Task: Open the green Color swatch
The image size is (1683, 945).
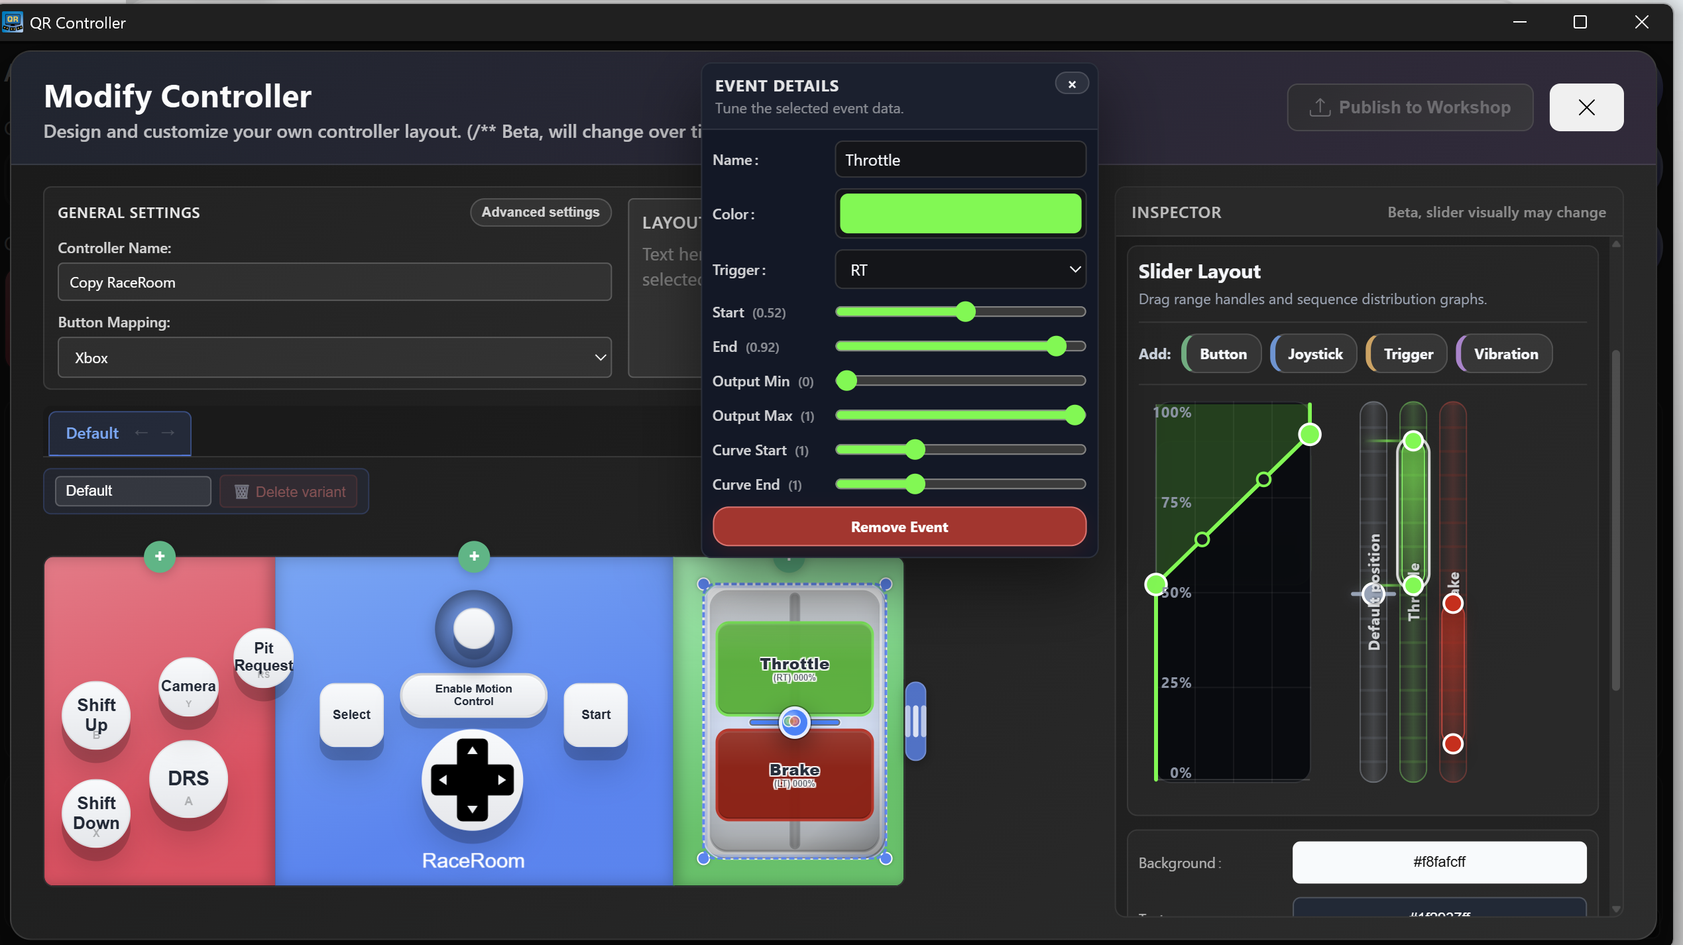Action: (960, 214)
